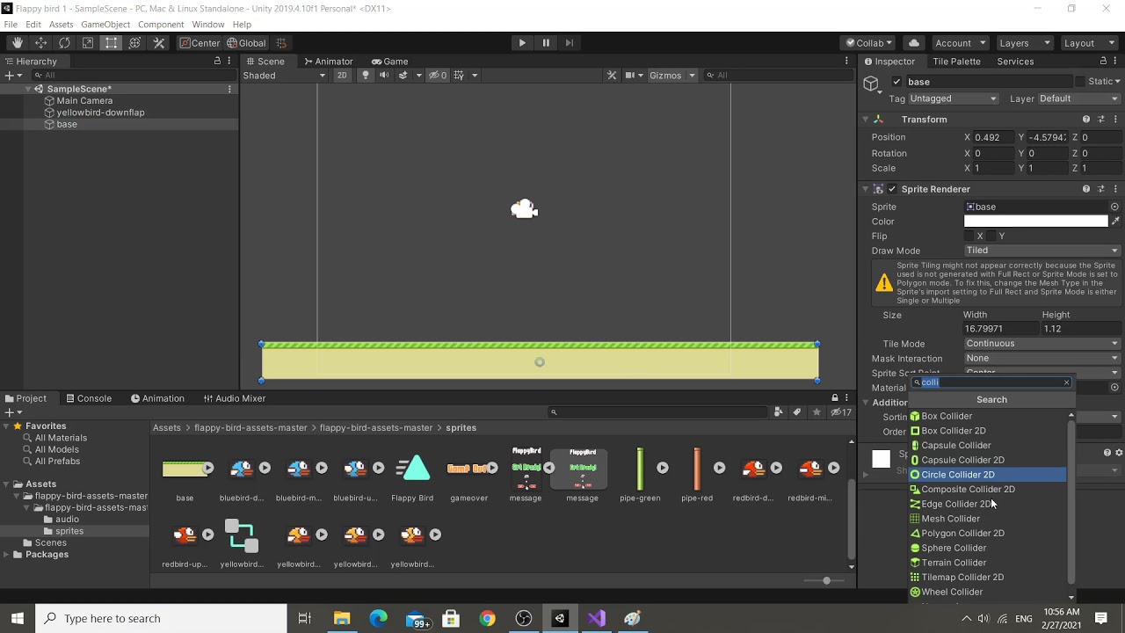1125x633 pixels.
Task: Lock the Hierarchy panel
Action: [217, 61]
